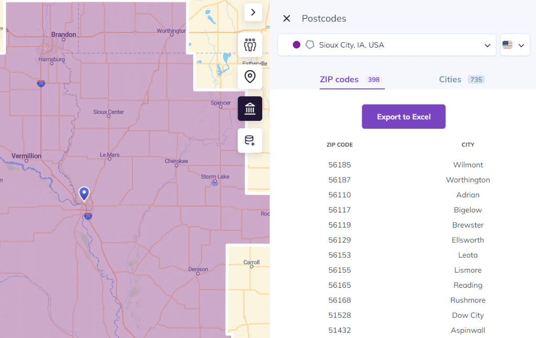Click the Carroll label on the map
The image size is (536, 338).
click(x=251, y=262)
